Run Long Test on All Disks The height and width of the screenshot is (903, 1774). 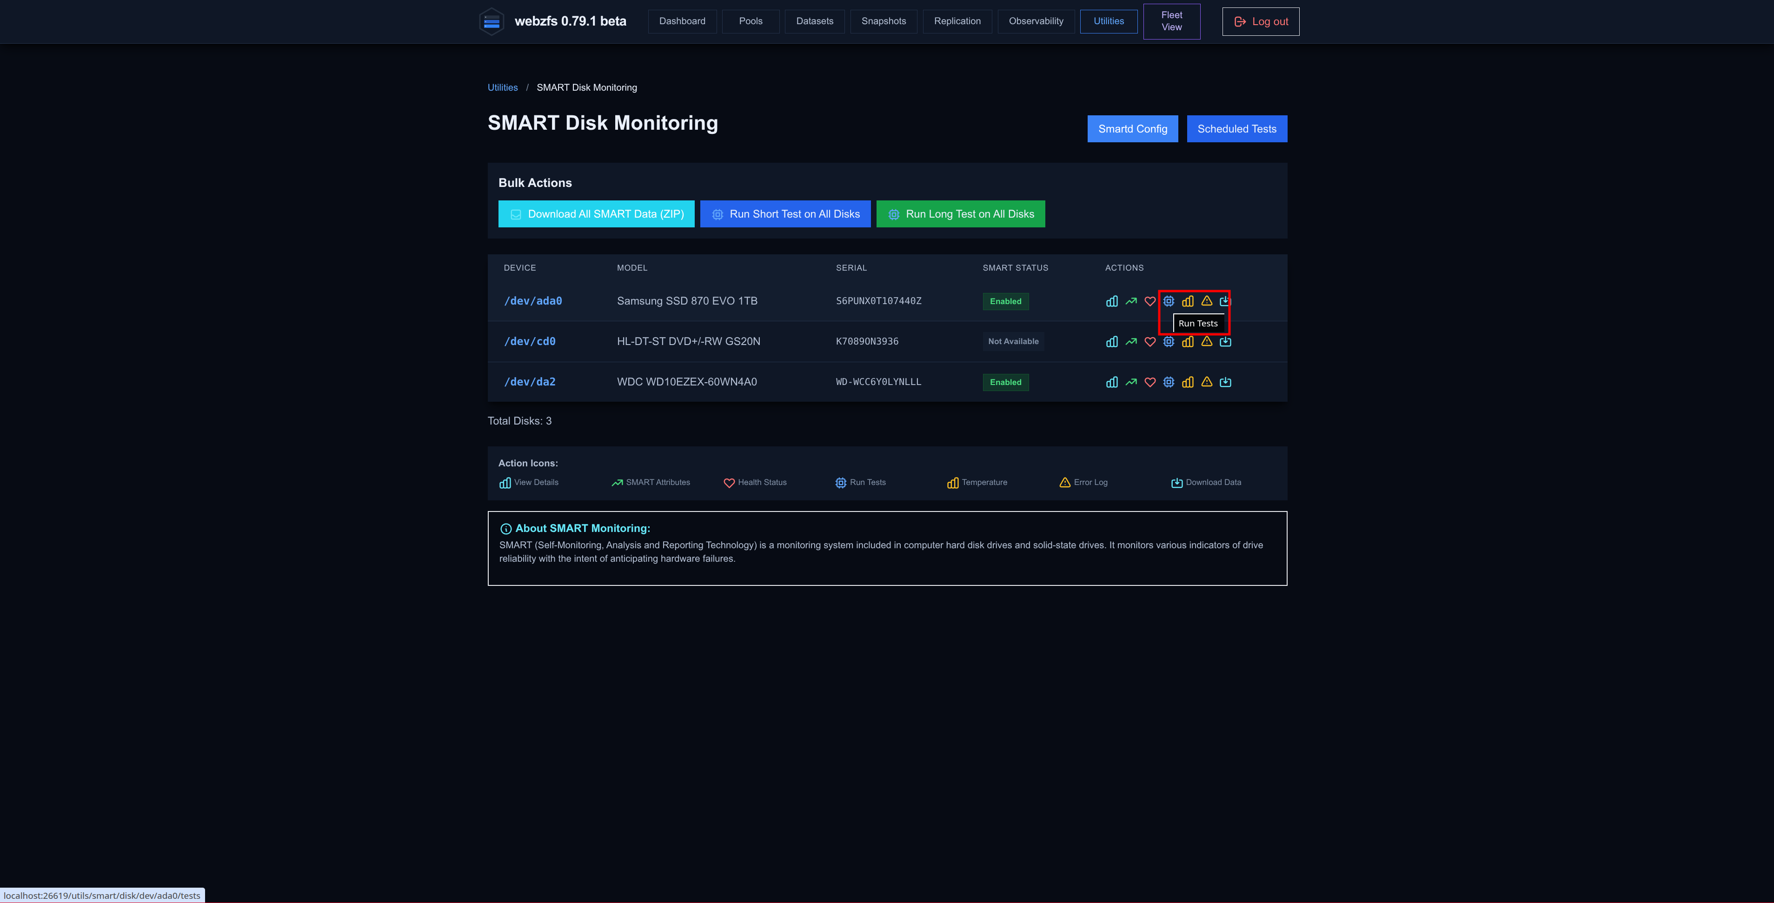961,214
